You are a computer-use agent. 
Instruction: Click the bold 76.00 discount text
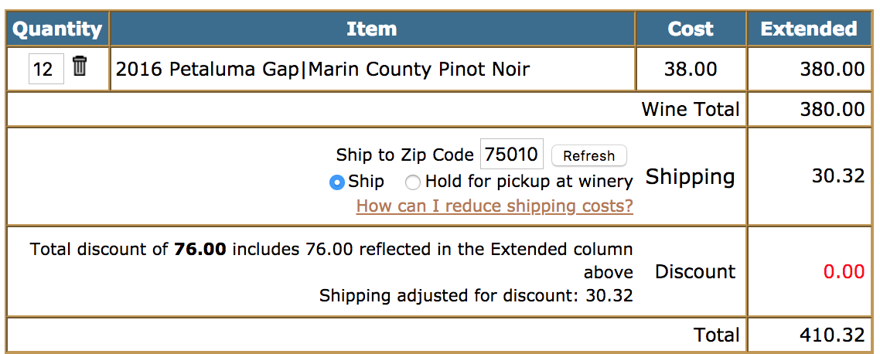[200, 249]
